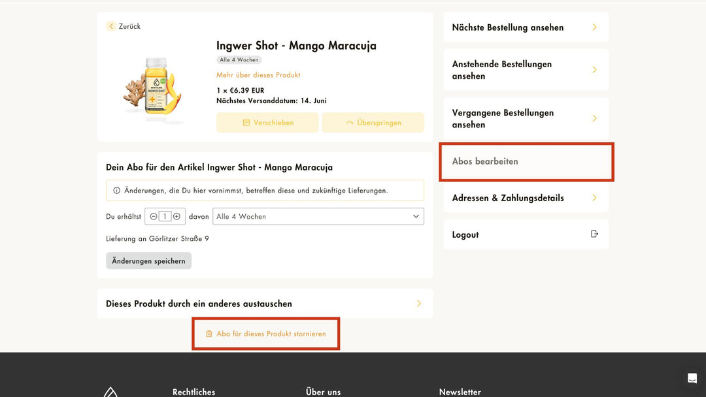Click the calendar icon on the Verschieben button

coord(246,123)
